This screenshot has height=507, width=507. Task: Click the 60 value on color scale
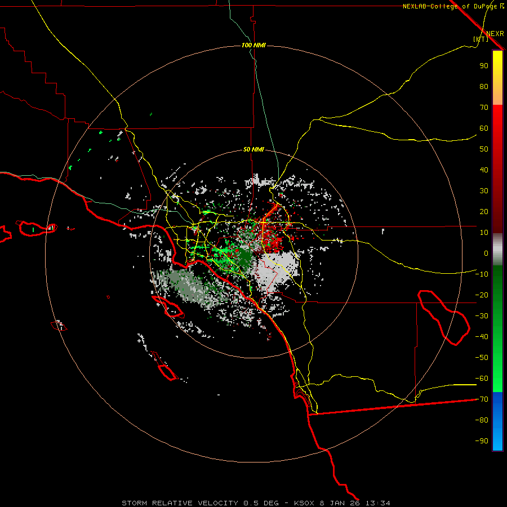pyautogui.click(x=484, y=128)
